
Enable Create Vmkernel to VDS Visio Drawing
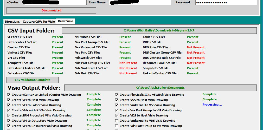(x=117, y=121)
